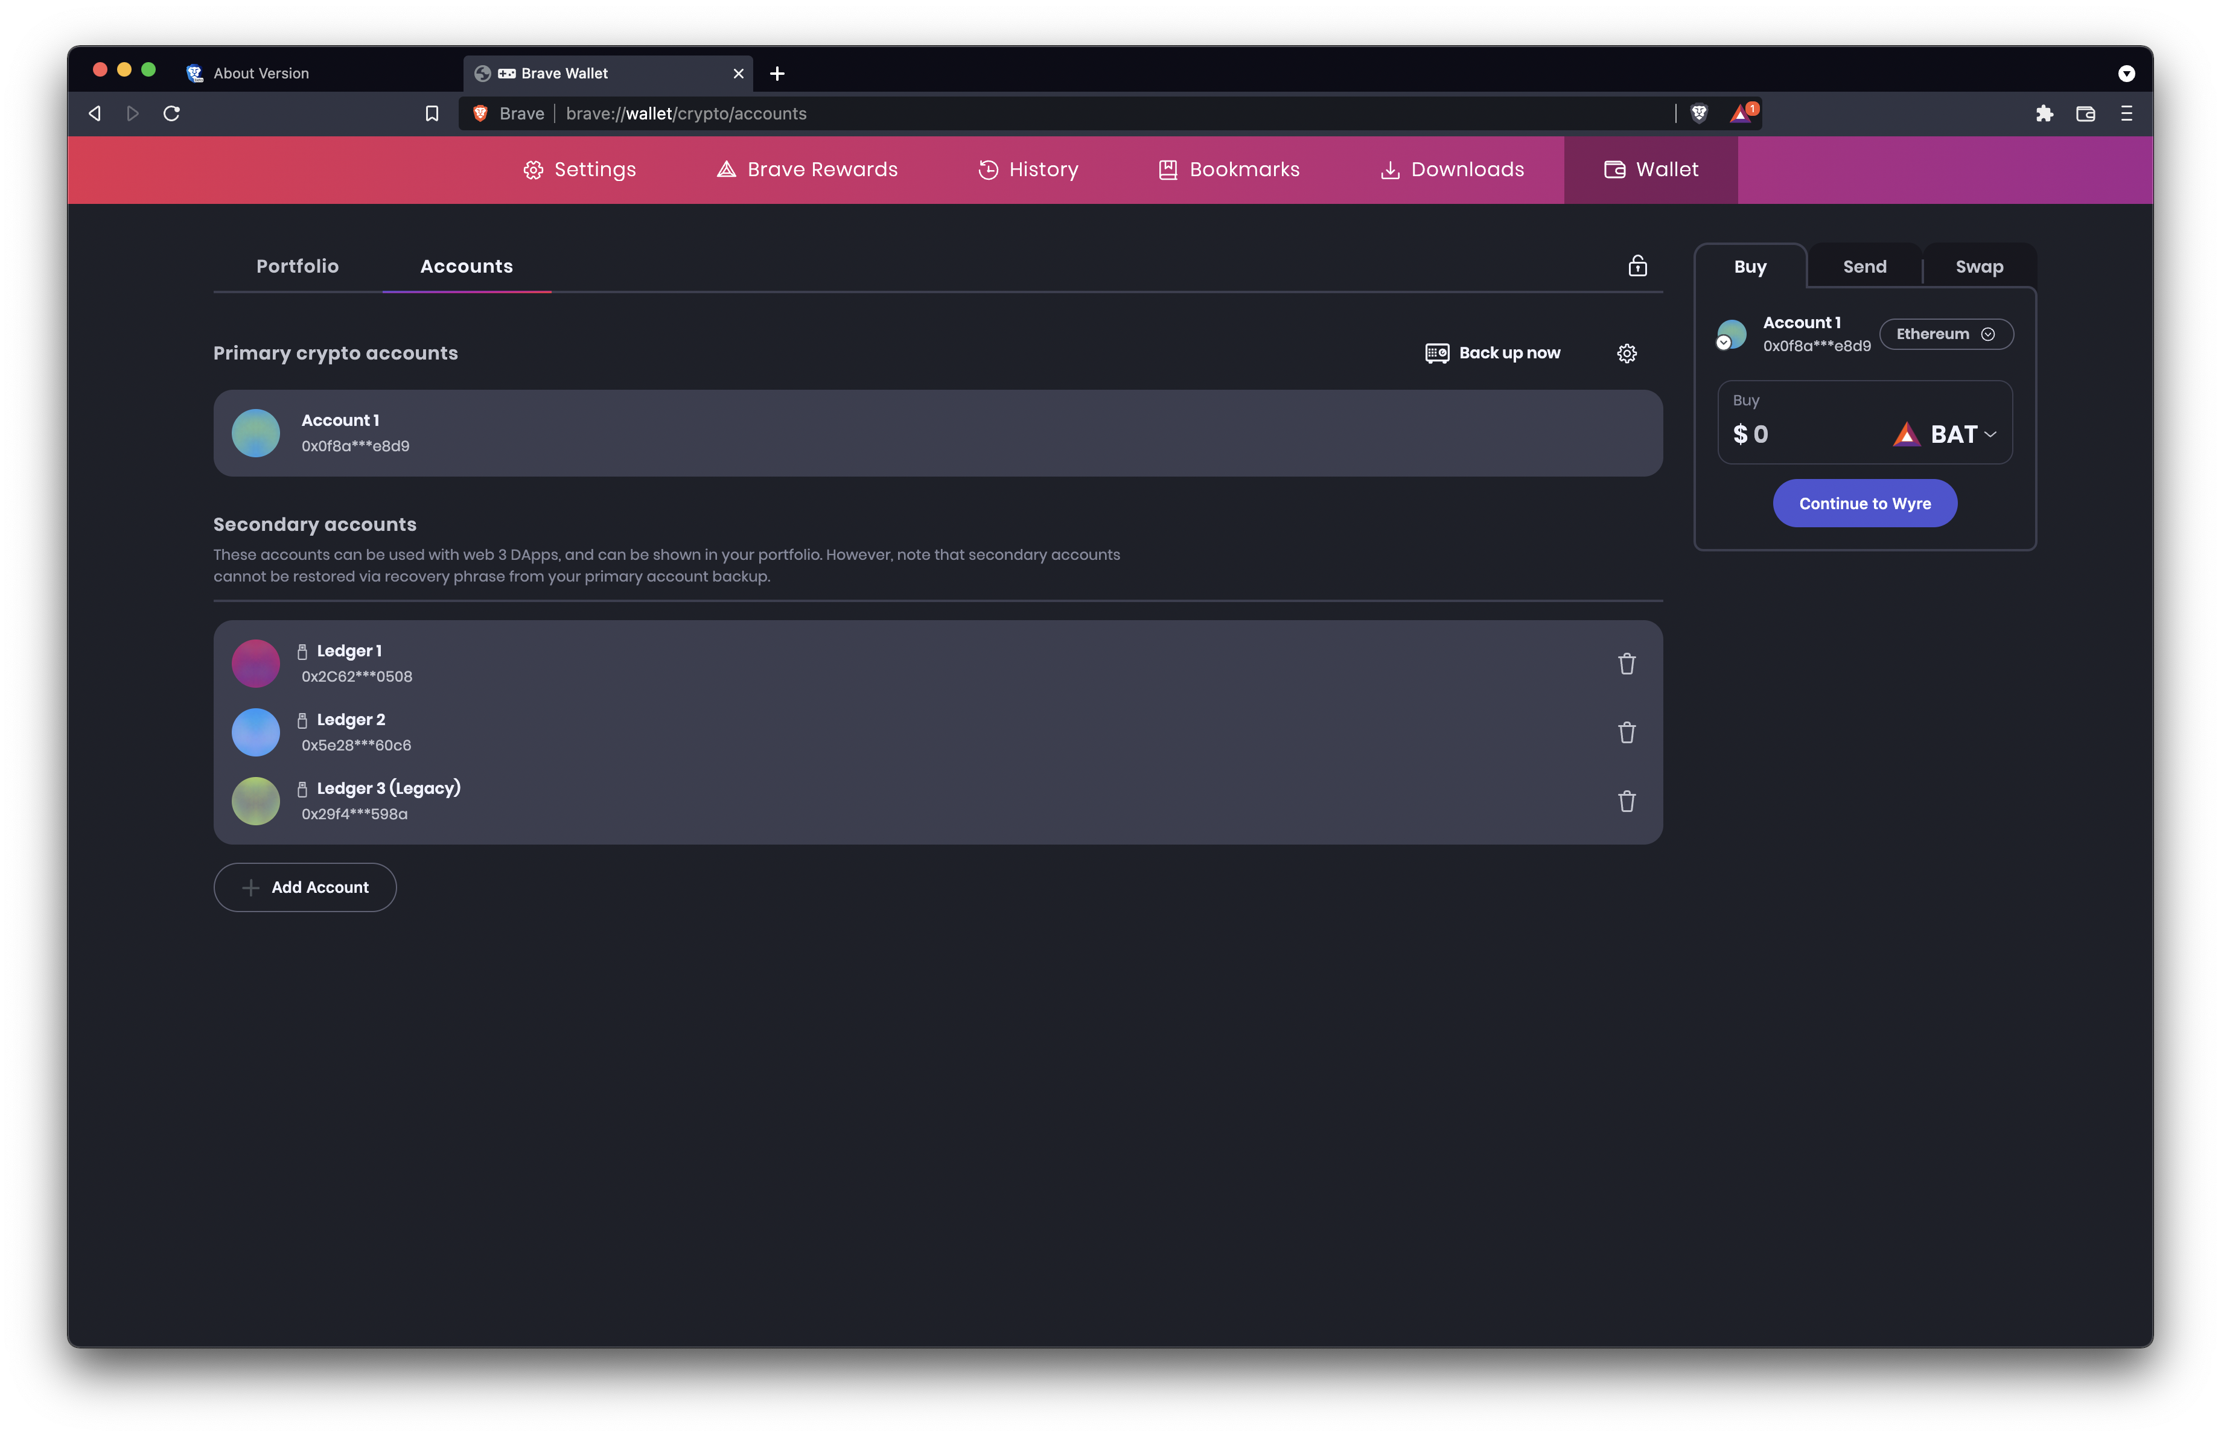The height and width of the screenshot is (1437, 2221).
Task: Open the Ethereum network dropdown
Action: tap(1946, 334)
